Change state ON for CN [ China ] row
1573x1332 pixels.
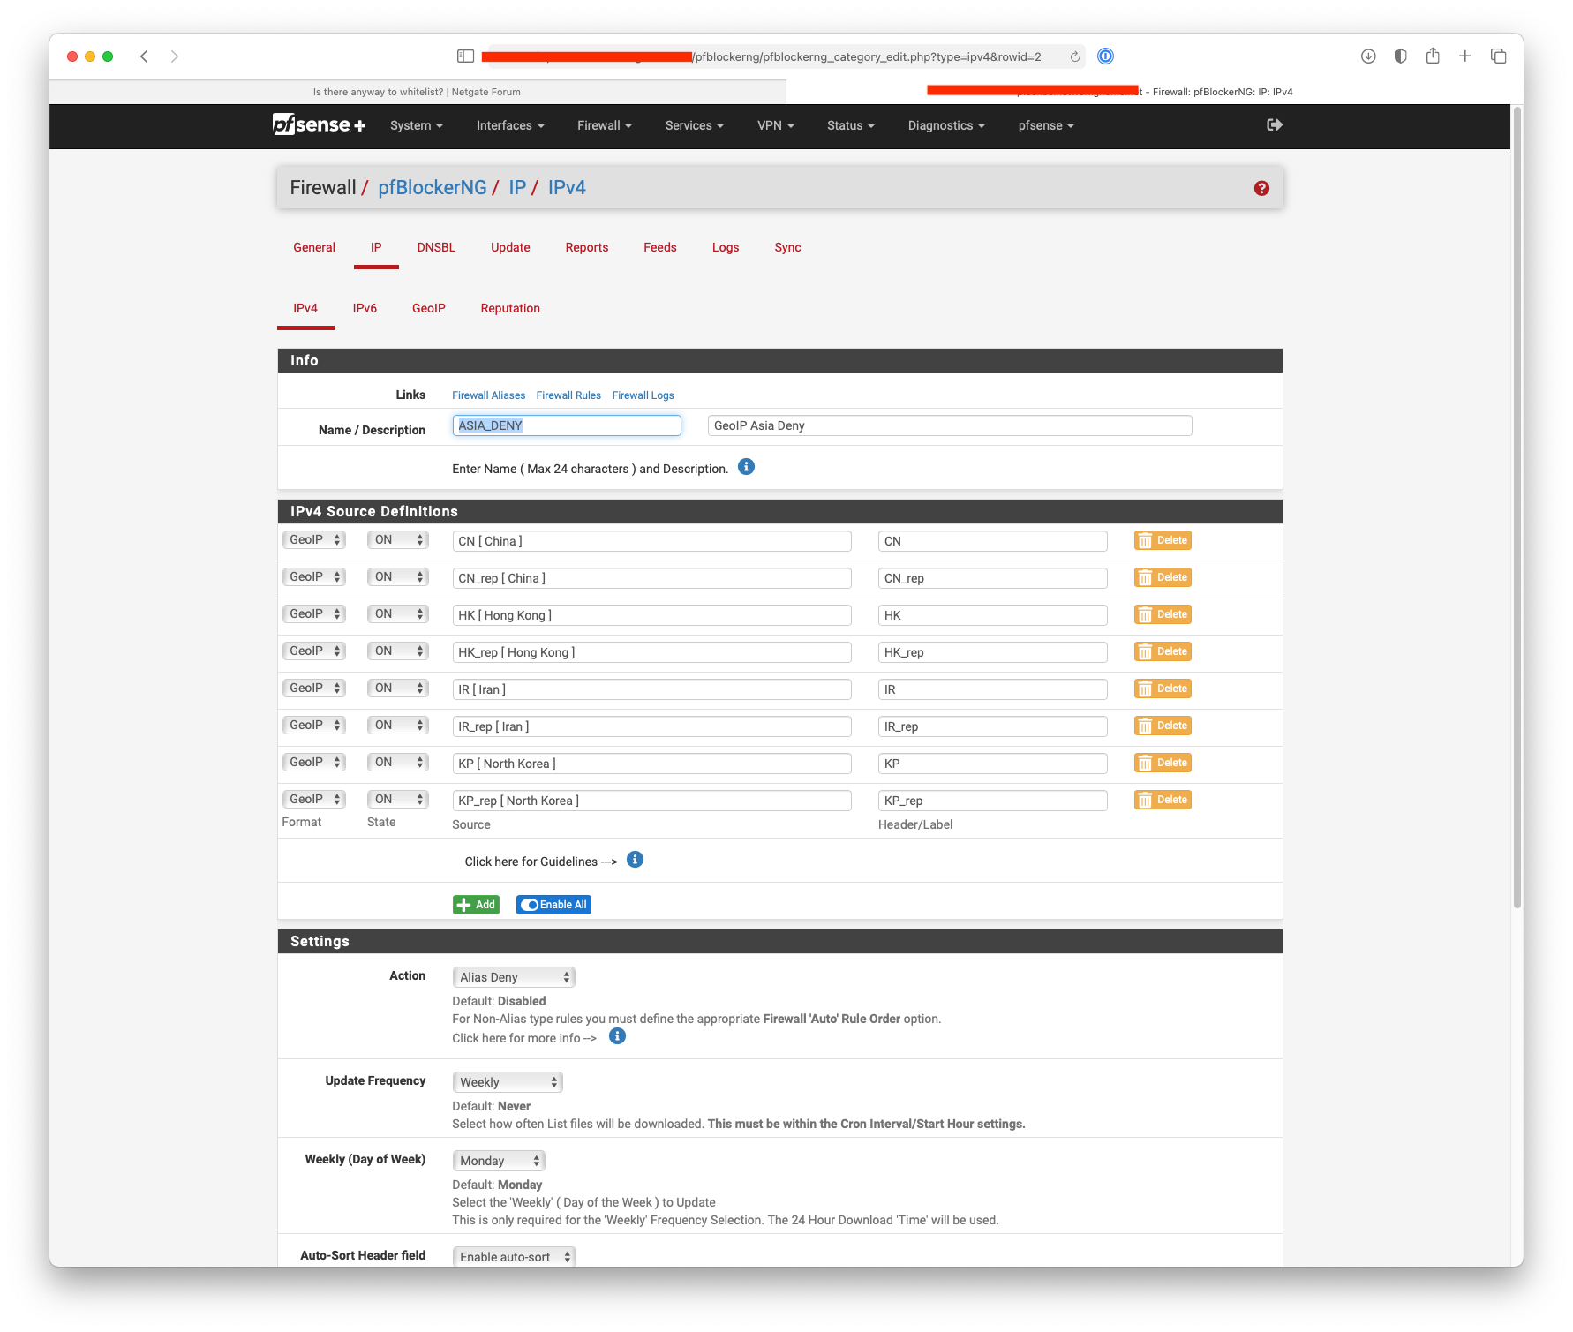(398, 540)
